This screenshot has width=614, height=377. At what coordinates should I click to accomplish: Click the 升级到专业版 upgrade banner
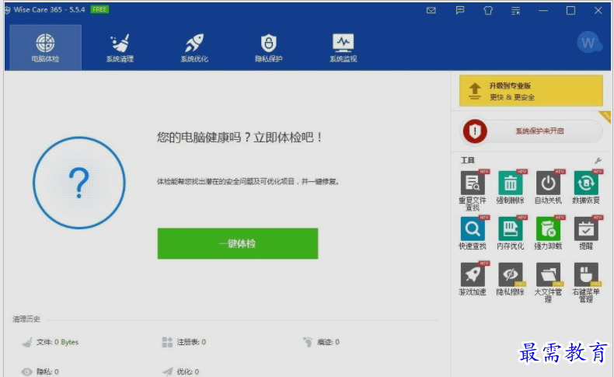coord(531,91)
